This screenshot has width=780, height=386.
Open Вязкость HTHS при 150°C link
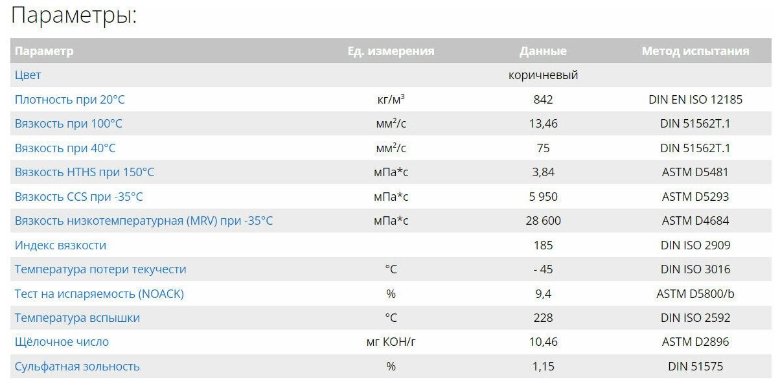pos(84,172)
